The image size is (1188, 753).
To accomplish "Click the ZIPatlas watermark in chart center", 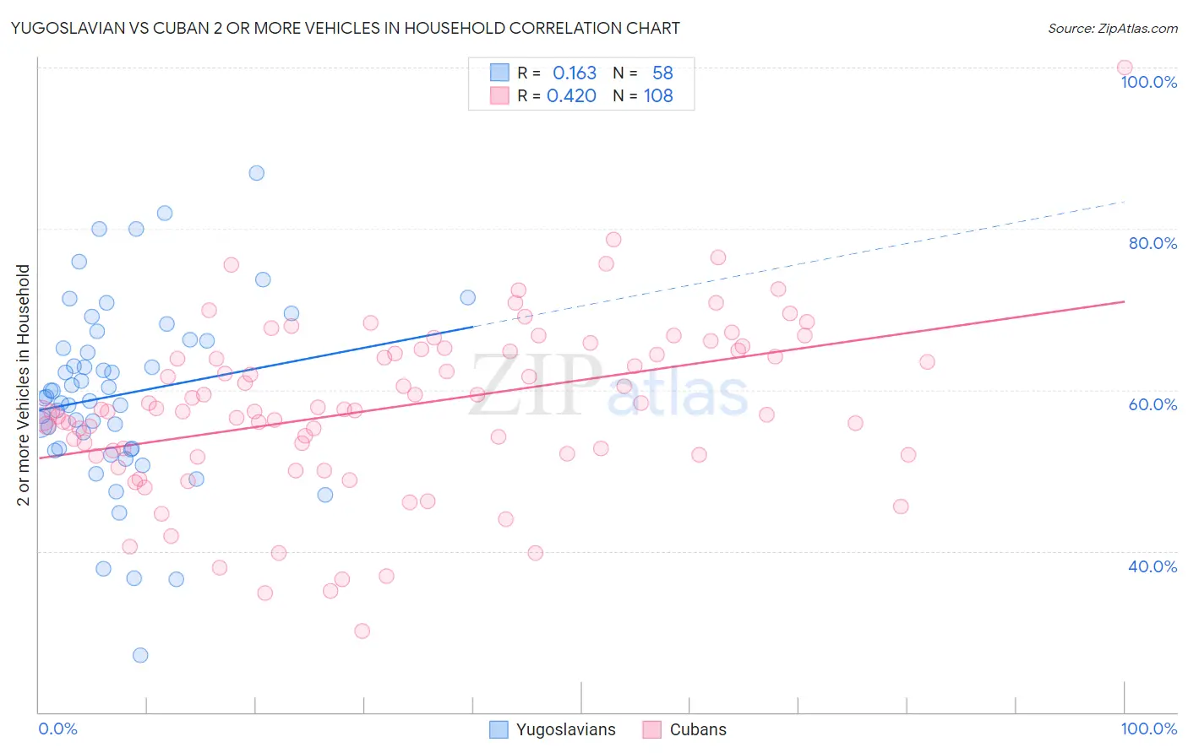I will (x=608, y=386).
